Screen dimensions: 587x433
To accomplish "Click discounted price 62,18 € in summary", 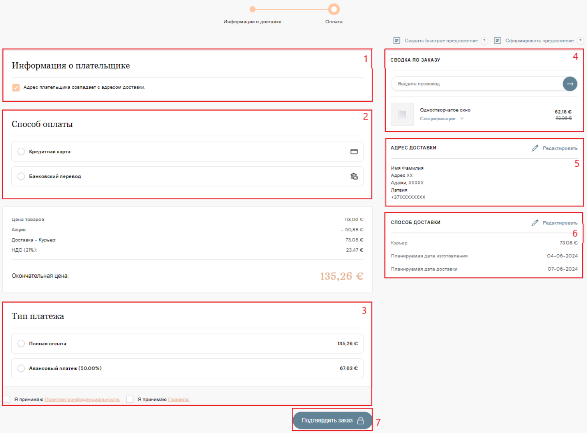I will click(x=563, y=112).
